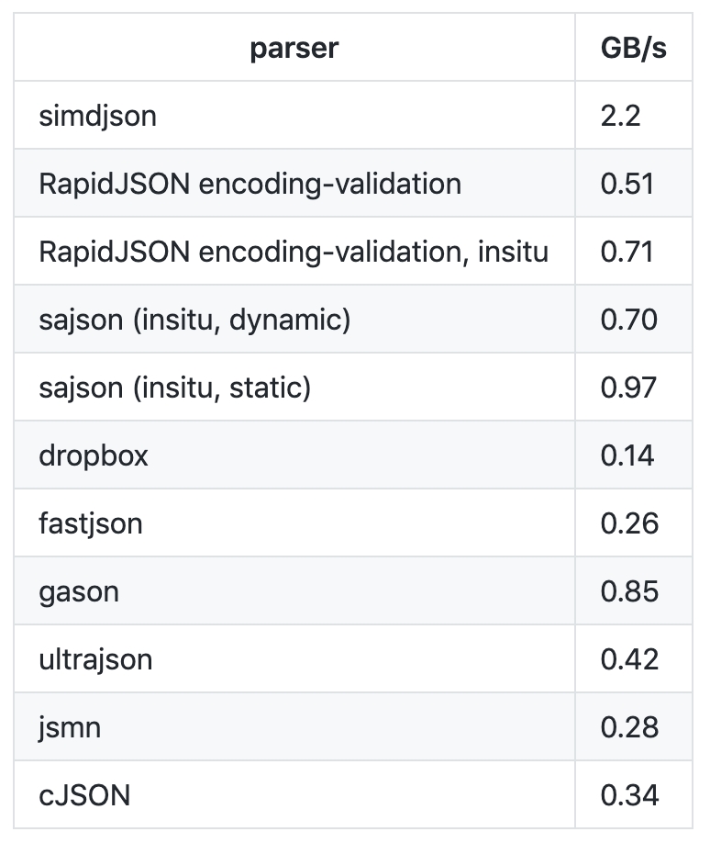Image resolution: width=710 pixels, height=843 pixels.
Task: Select the "sajson (insitu, dynamic)" cell
Action: click(x=194, y=320)
